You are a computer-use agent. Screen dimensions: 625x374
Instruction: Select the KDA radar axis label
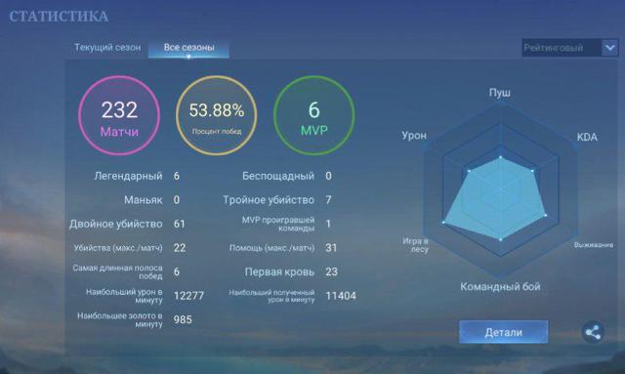pos(587,137)
